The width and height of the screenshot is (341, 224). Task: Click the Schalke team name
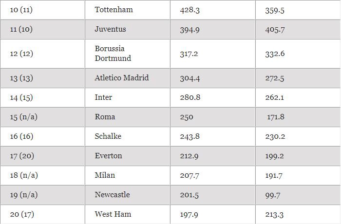108,136
